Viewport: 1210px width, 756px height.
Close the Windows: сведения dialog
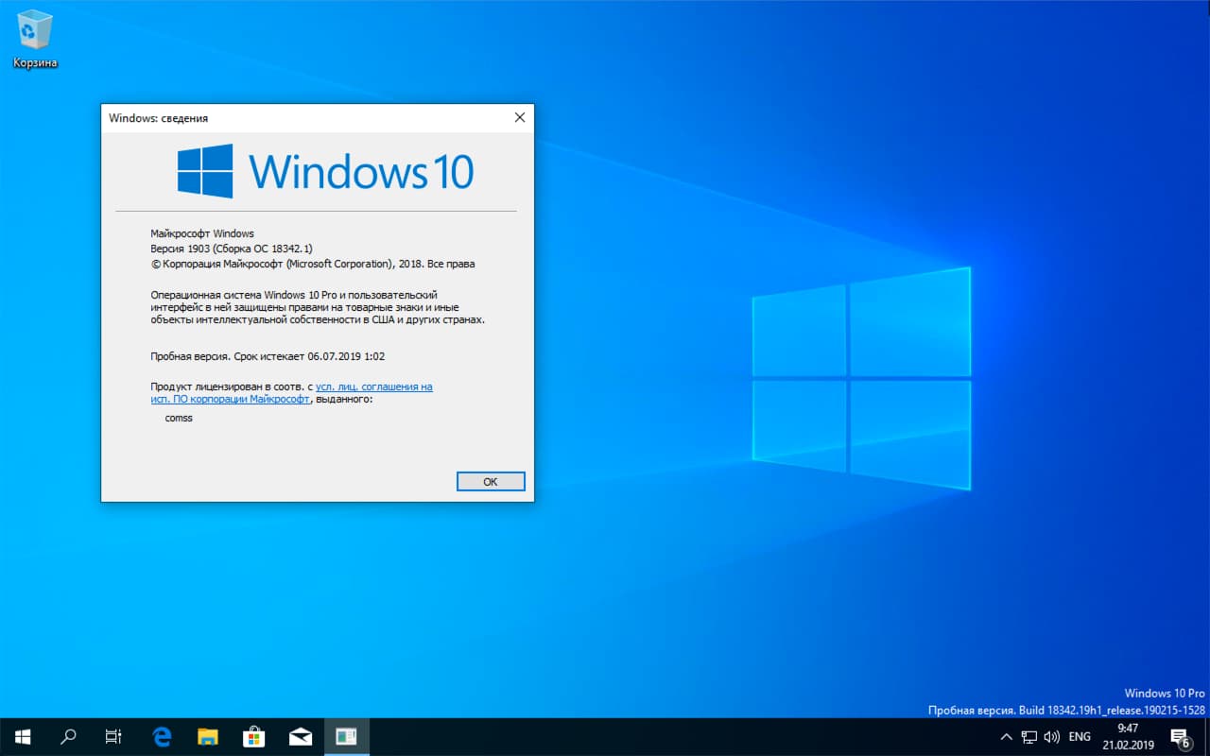[519, 117]
